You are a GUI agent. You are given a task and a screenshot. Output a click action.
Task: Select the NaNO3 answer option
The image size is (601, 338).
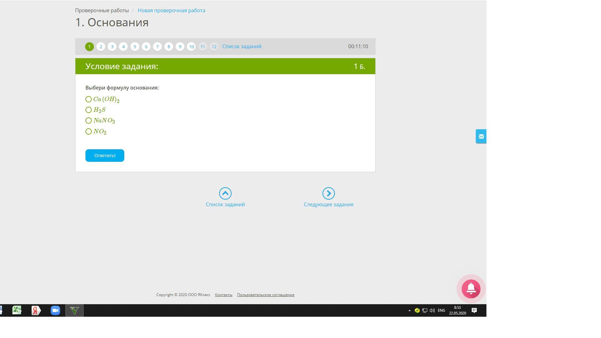(x=89, y=120)
